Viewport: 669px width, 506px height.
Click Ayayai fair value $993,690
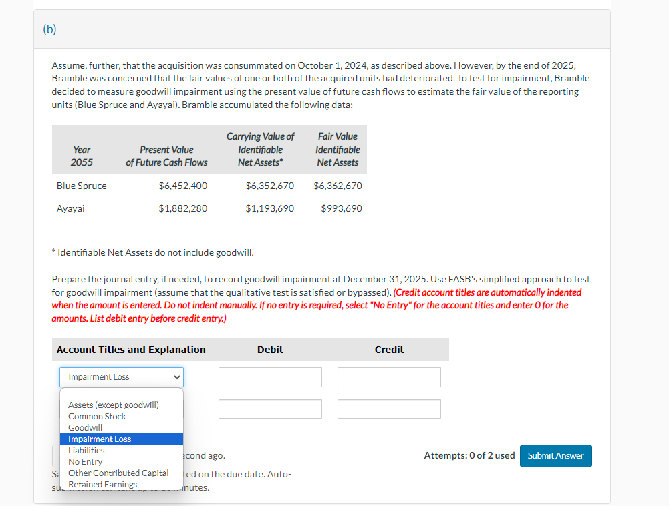pos(342,208)
